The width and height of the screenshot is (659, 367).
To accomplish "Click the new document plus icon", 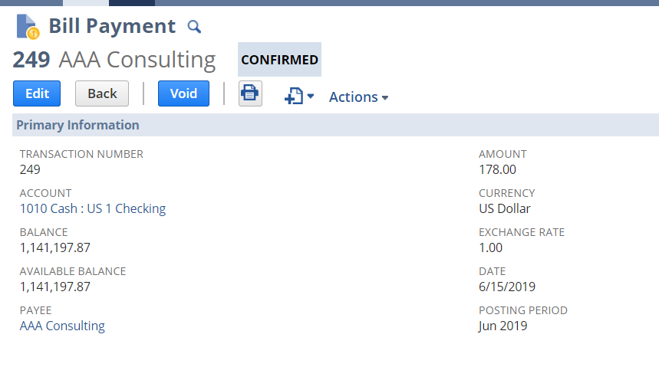I will pyautogui.click(x=293, y=97).
